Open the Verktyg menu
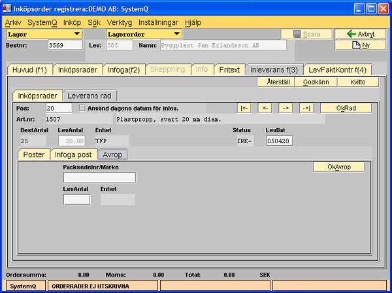Image resolution: width=392 pixels, height=293 pixels. point(120,22)
